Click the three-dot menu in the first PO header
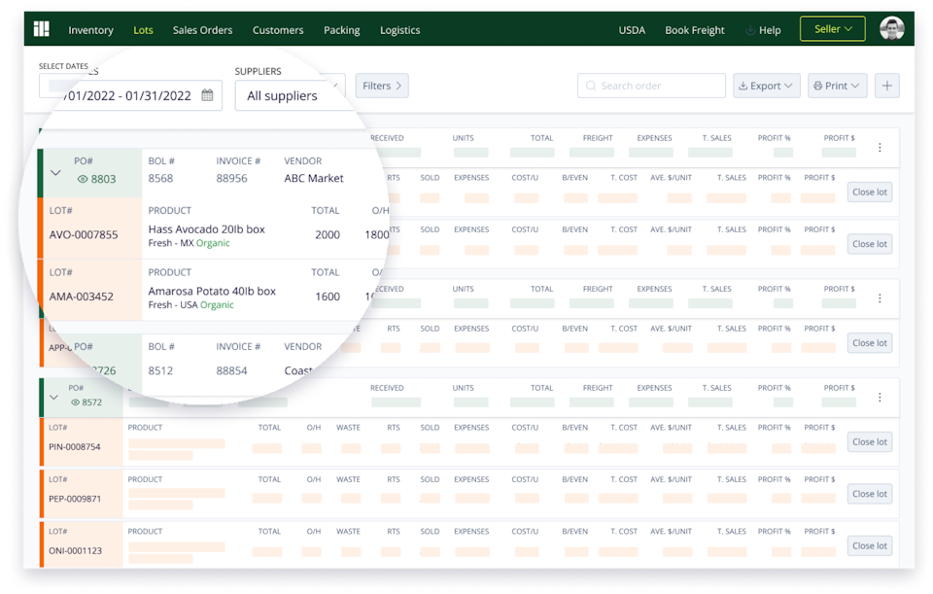This screenshot has height=594, width=933. pyautogui.click(x=880, y=148)
